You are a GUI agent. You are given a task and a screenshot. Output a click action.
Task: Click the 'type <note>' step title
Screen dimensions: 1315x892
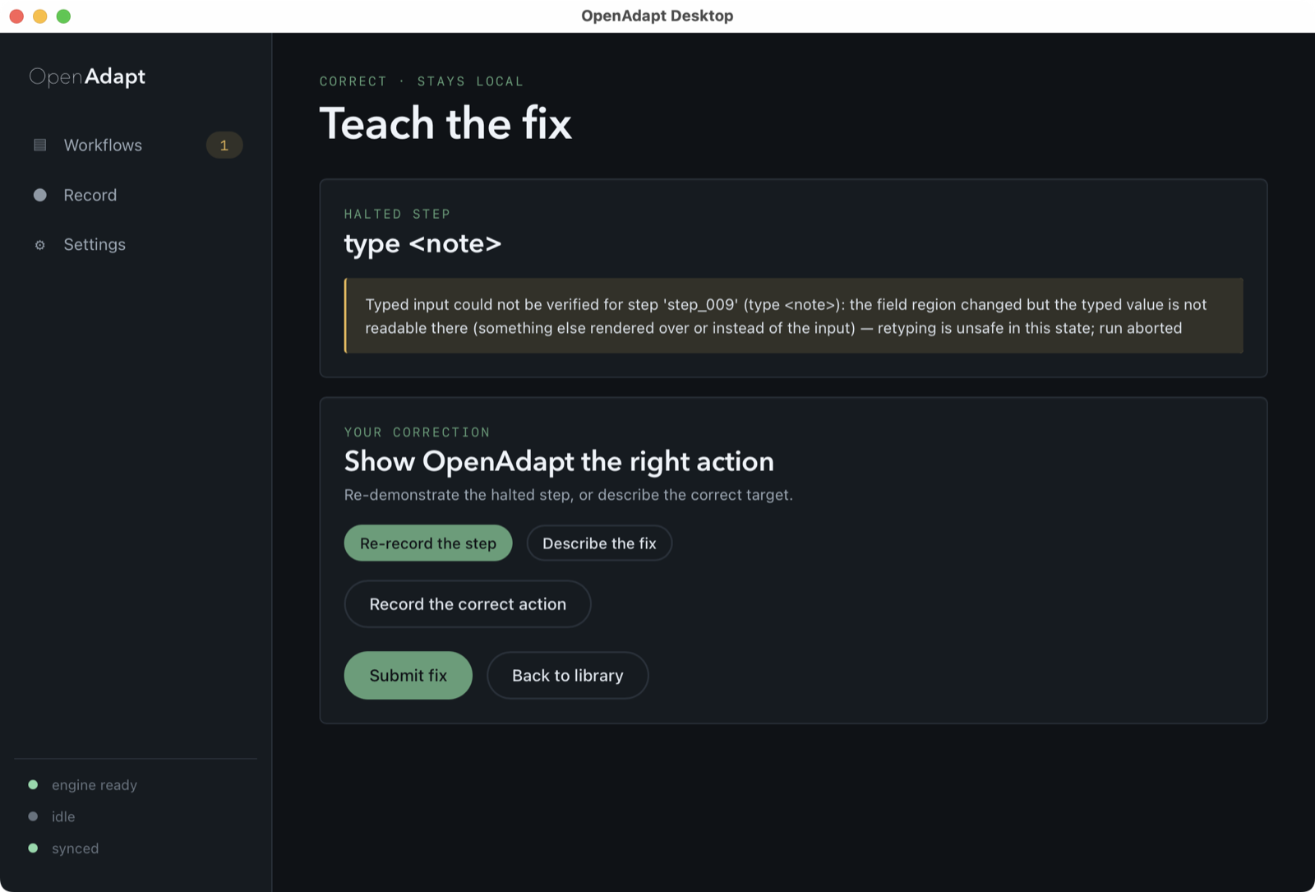(422, 244)
